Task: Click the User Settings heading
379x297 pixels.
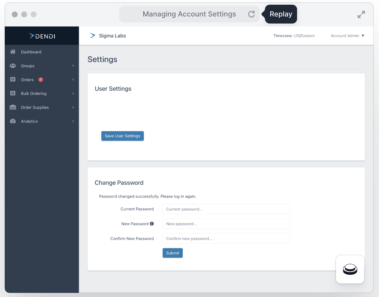Action: 113,89
